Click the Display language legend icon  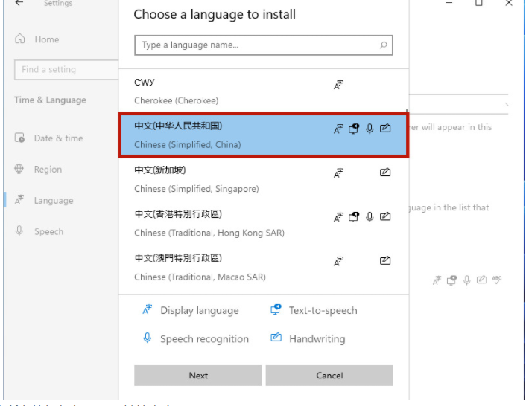148,310
